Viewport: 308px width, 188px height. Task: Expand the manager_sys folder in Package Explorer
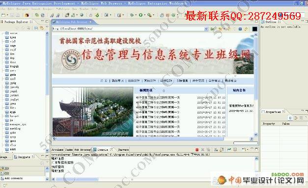coord(3,124)
